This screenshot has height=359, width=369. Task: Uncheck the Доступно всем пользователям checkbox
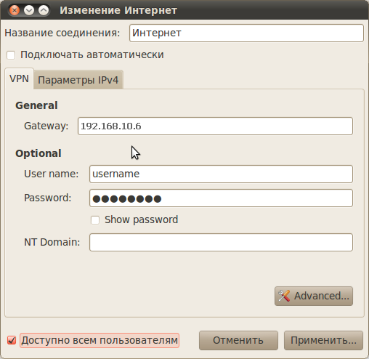(x=12, y=340)
